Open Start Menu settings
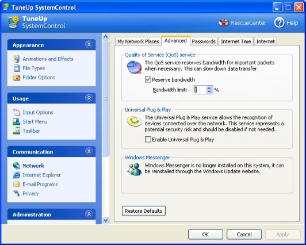The width and height of the screenshot is (306, 245). click(x=35, y=121)
